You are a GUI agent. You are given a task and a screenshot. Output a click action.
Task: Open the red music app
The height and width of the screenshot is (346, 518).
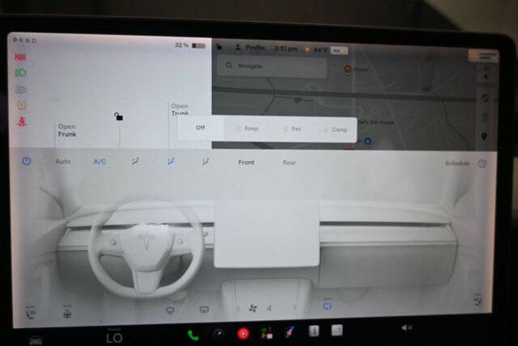coord(243,333)
